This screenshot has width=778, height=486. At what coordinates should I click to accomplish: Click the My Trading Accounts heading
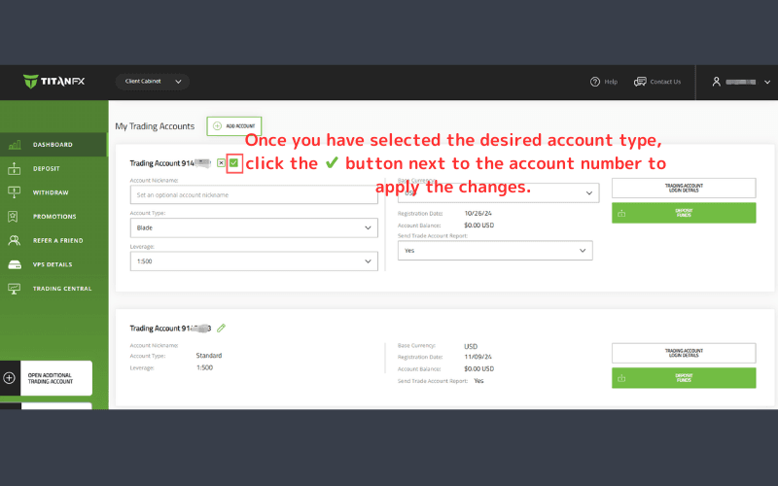coord(155,126)
